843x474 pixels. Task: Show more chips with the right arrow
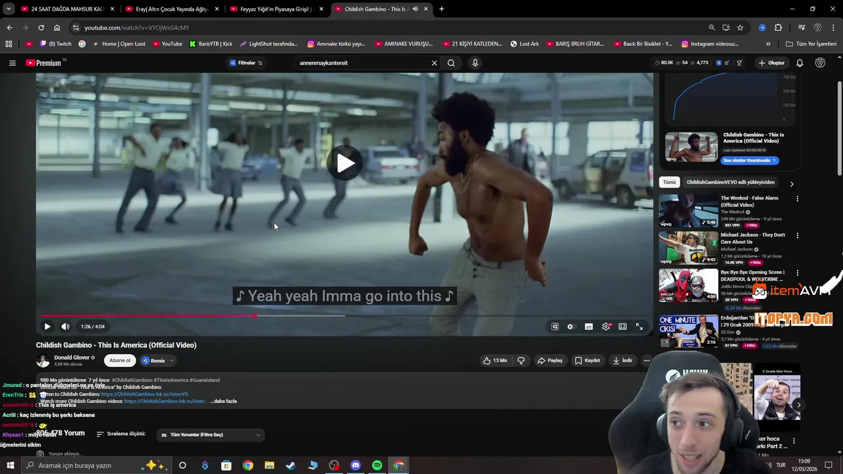click(792, 184)
